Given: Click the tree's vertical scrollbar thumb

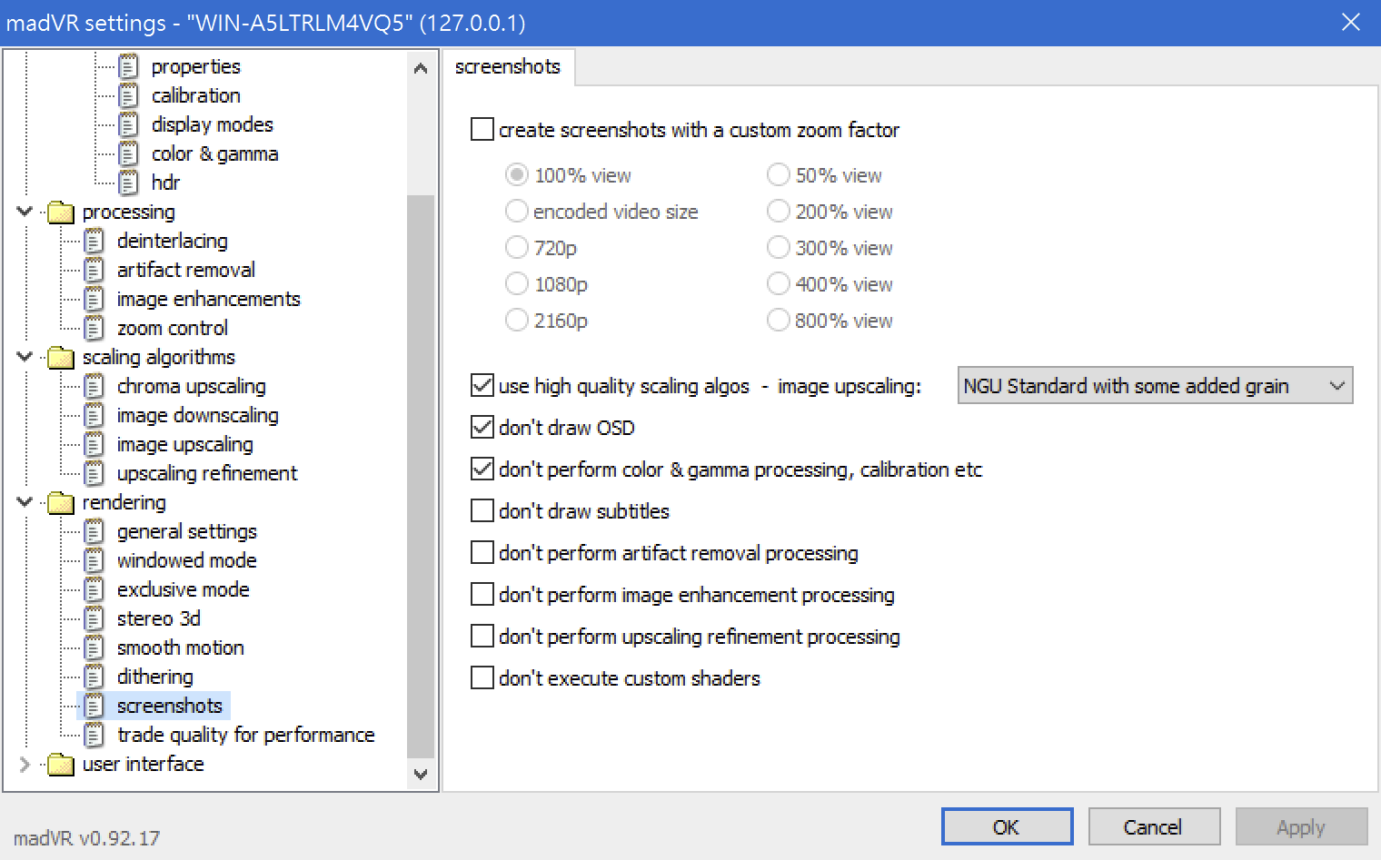Looking at the screenshot, I should click(x=420, y=476).
